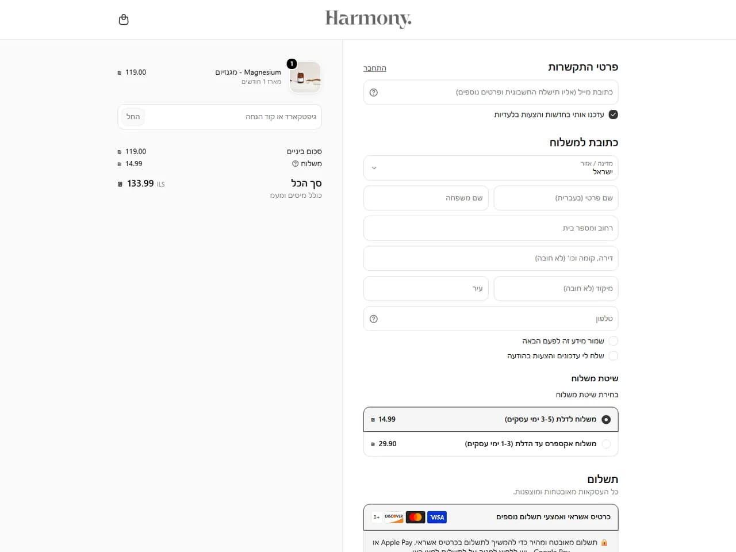
Task: Focus the street and house number field
Action: click(491, 228)
